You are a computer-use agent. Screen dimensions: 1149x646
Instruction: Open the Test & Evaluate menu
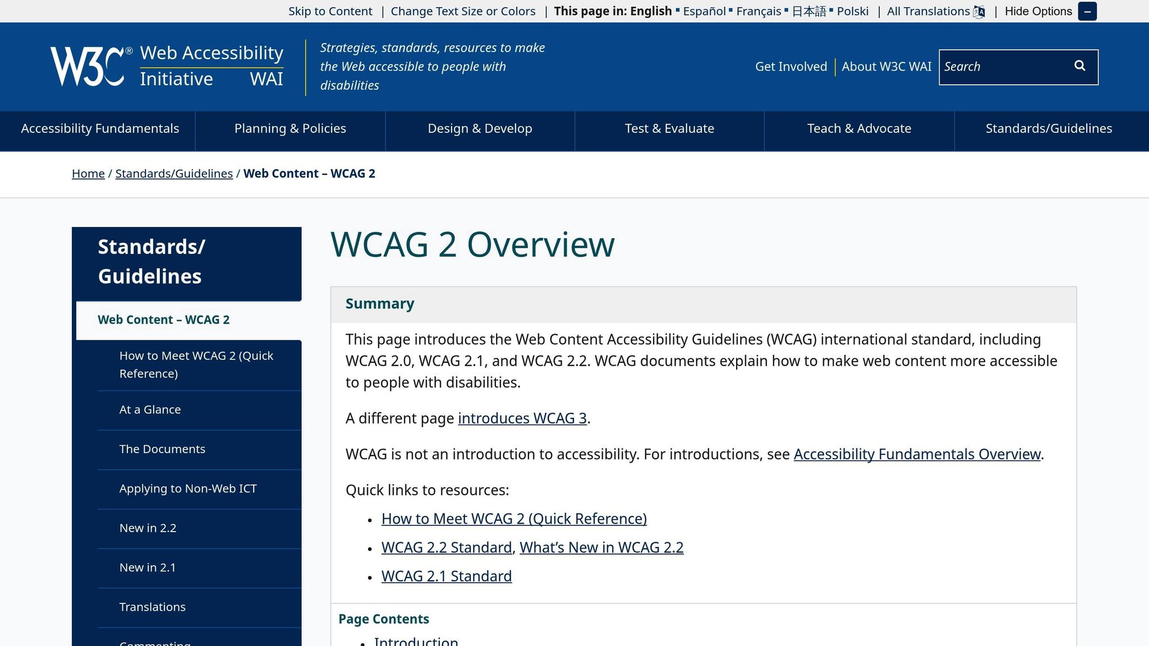[669, 129]
